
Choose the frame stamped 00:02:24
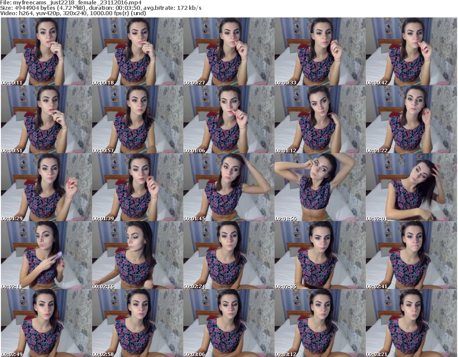[x=229, y=256]
